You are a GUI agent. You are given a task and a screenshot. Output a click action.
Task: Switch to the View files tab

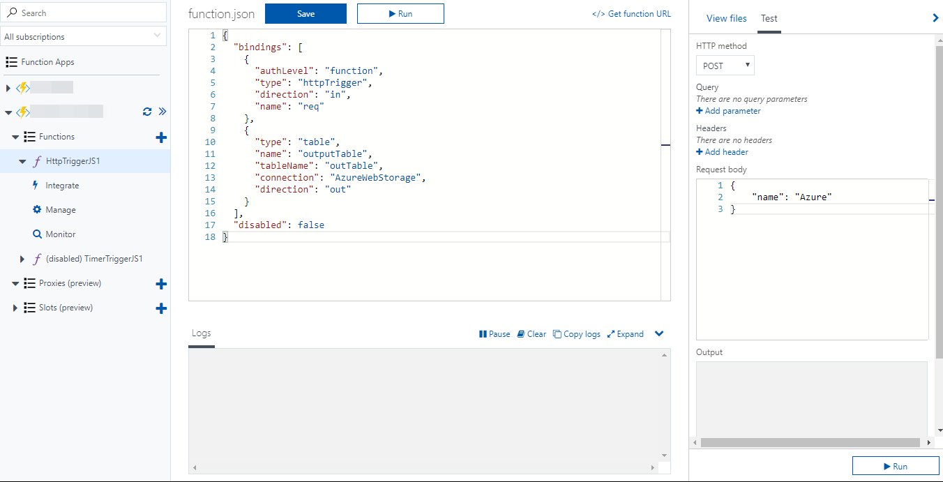(726, 18)
